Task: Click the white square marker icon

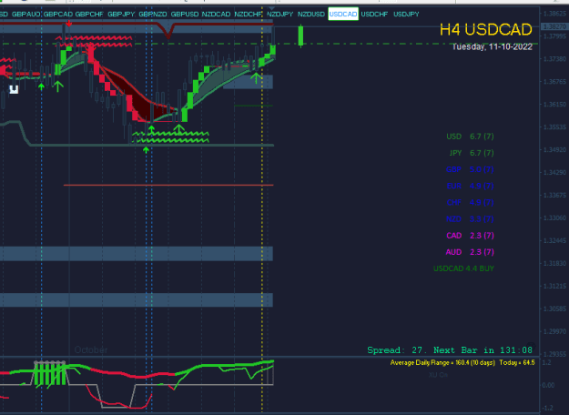Action: [14, 89]
